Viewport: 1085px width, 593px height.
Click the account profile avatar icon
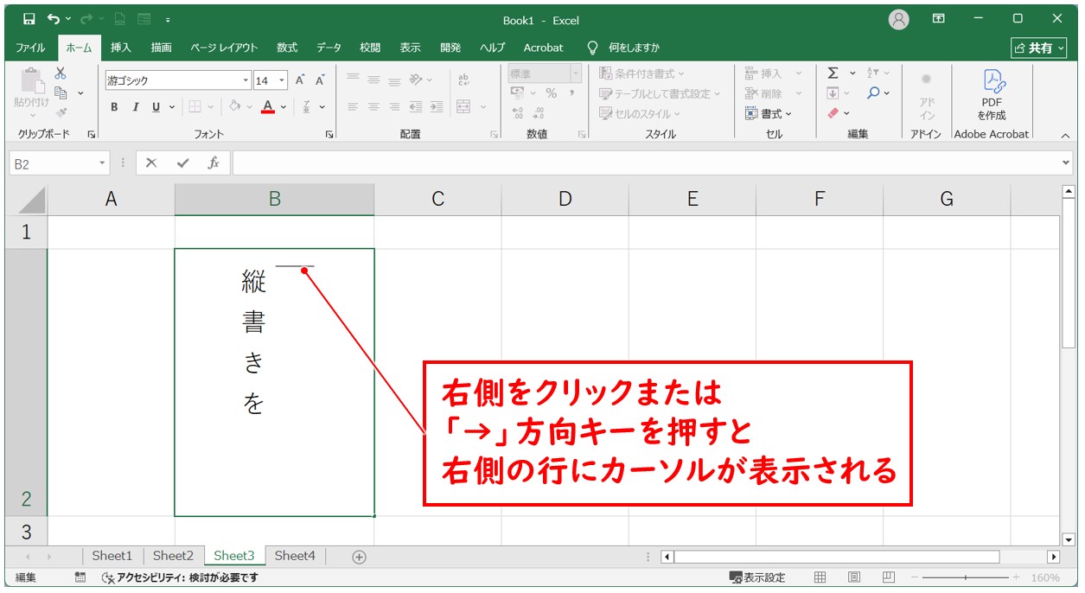(899, 19)
